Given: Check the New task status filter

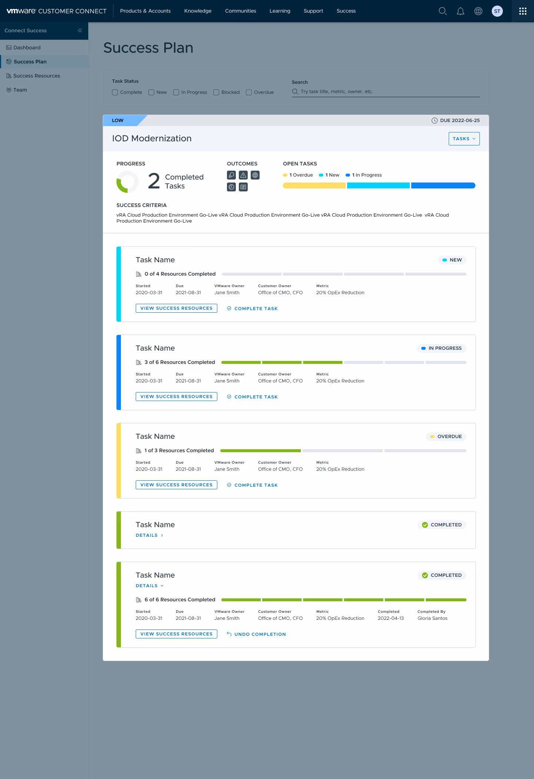Looking at the screenshot, I should [x=151, y=92].
